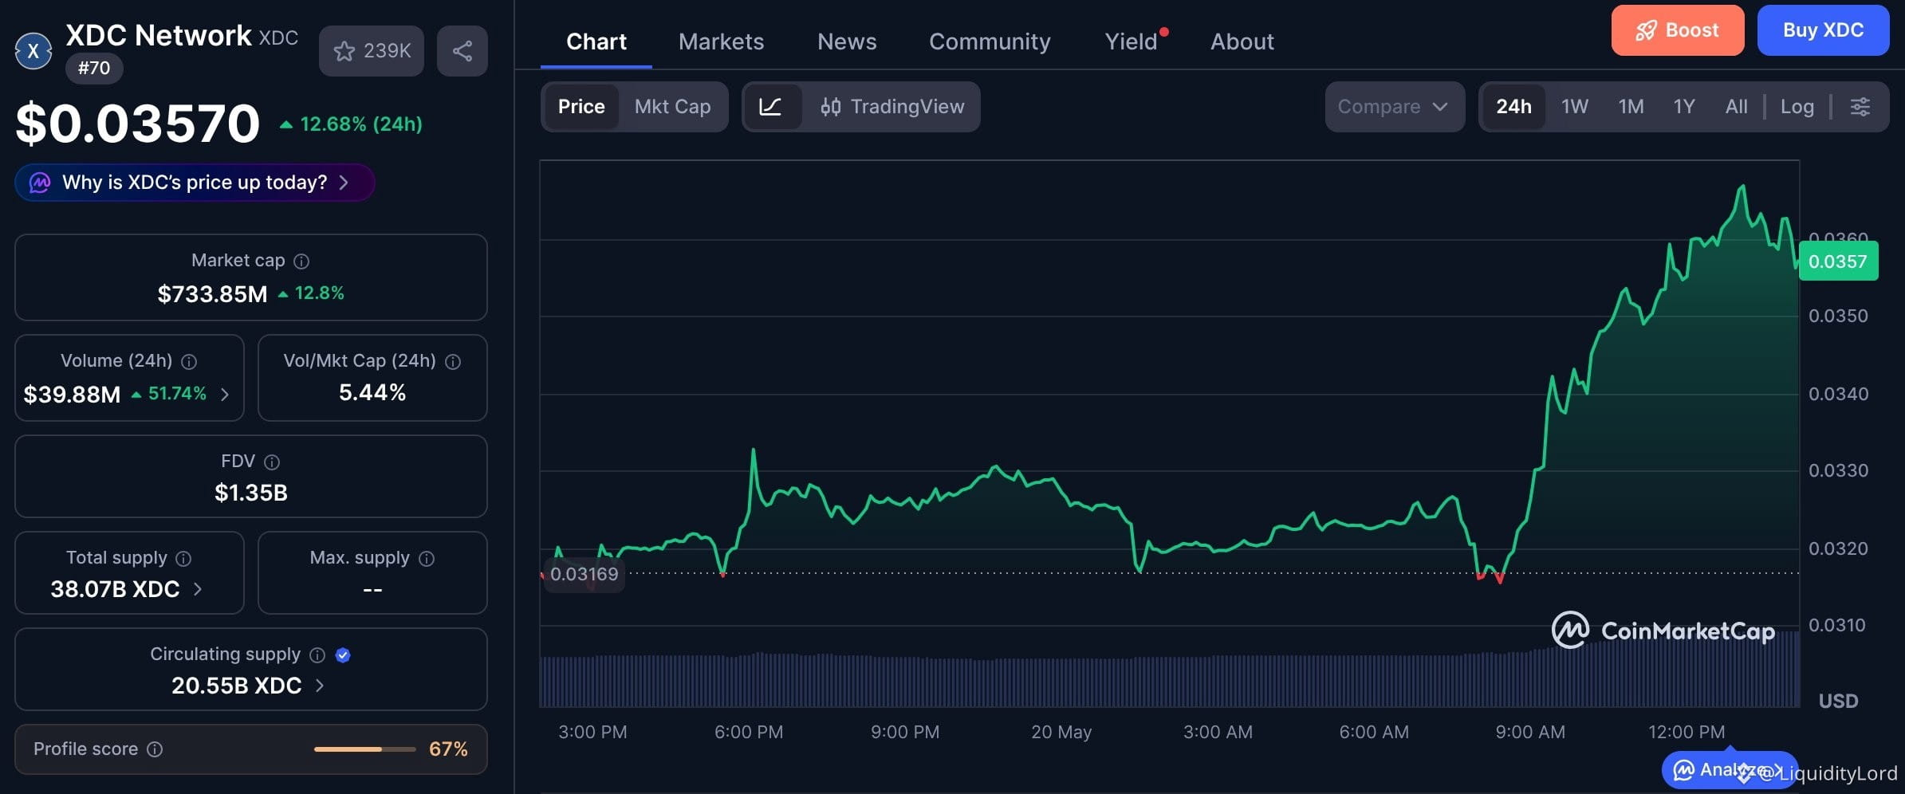Click the 0.0340 price axis label
1905x794 pixels.
click(1838, 394)
